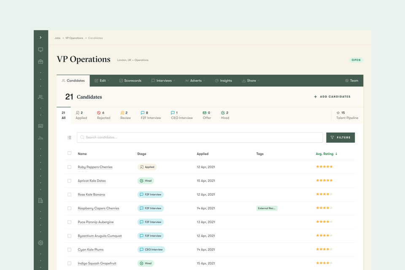Switch to the Scorecards tab

pyautogui.click(x=130, y=81)
